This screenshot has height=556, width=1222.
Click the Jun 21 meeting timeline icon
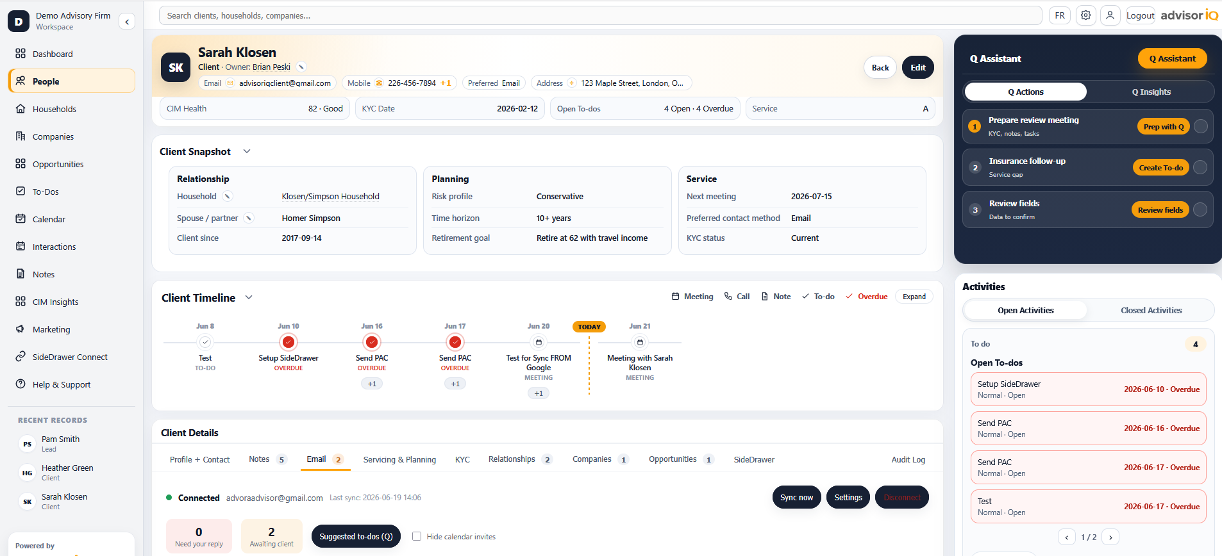tap(640, 342)
